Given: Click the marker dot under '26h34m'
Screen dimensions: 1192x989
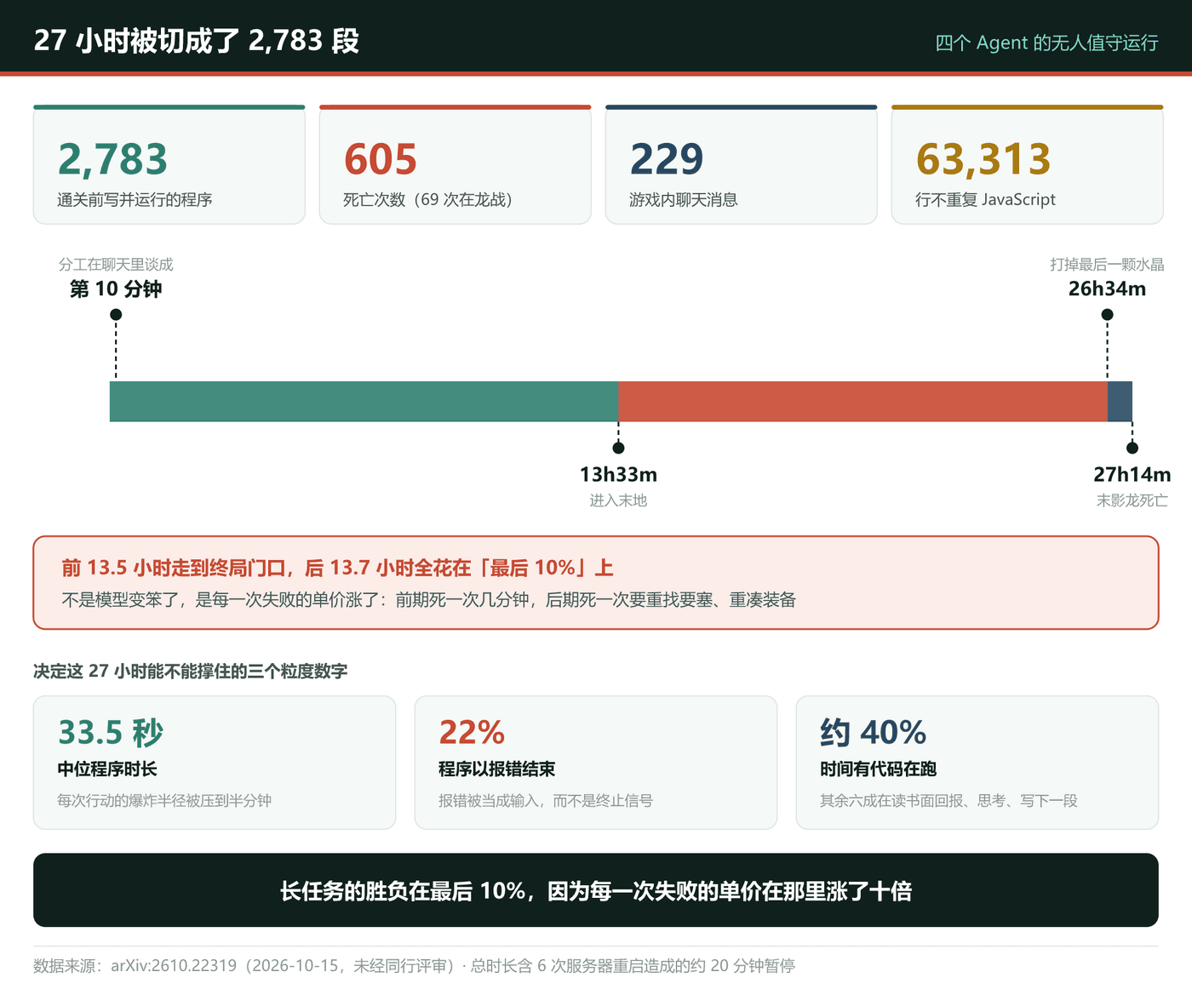Looking at the screenshot, I should (1107, 315).
